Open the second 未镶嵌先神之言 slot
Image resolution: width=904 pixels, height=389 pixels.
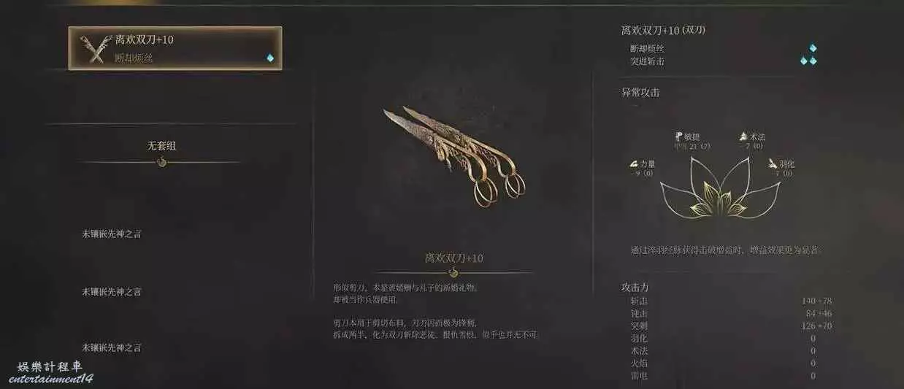(x=112, y=292)
